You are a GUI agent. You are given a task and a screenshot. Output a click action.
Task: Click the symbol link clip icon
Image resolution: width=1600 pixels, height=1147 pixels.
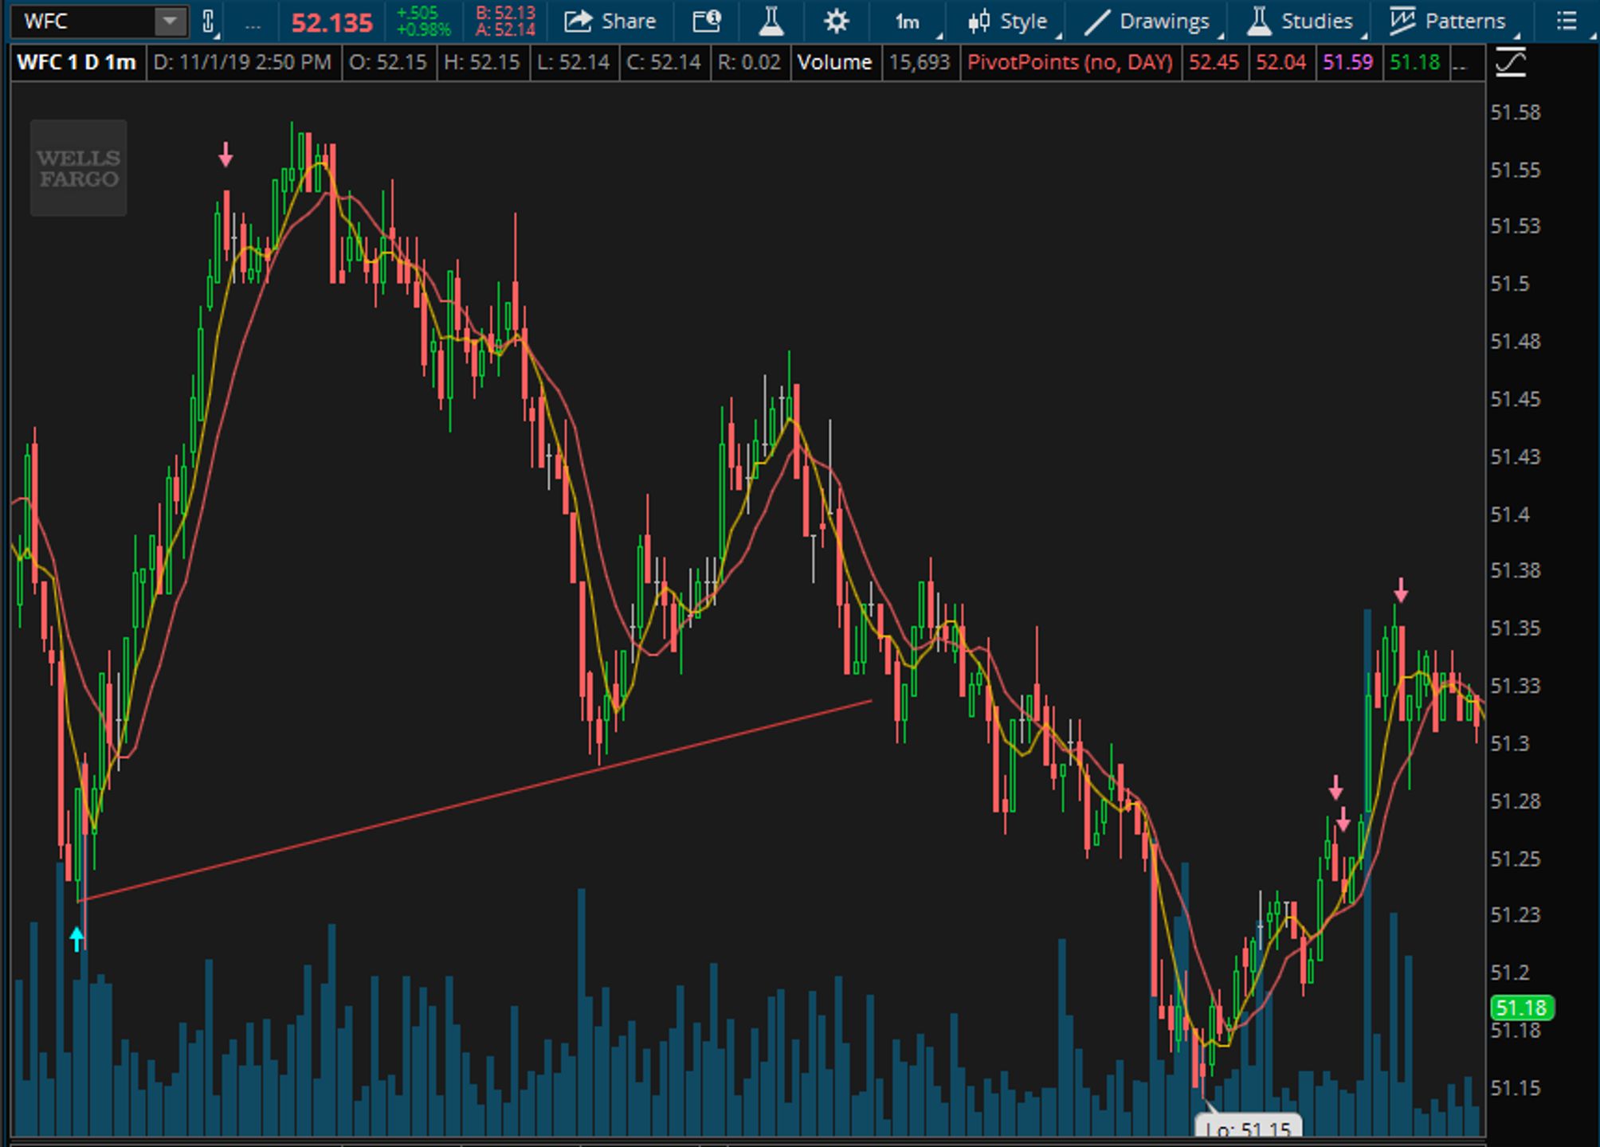click(x=209, y=22)
